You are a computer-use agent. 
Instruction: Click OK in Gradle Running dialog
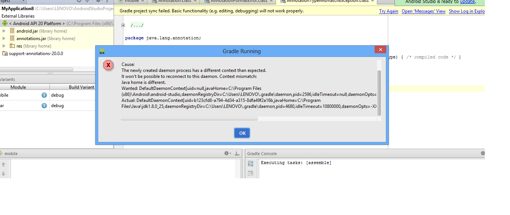click(242, 133)
